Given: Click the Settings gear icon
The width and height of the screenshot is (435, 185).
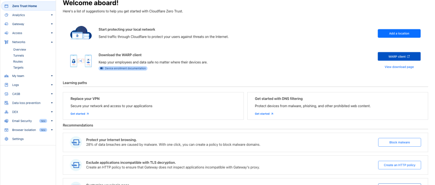Looking at the screenshot, I should coord(6,139).
